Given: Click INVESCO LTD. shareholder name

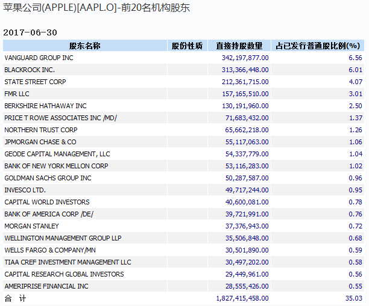Looking at the screenshot, I should [x=25, y=190].
